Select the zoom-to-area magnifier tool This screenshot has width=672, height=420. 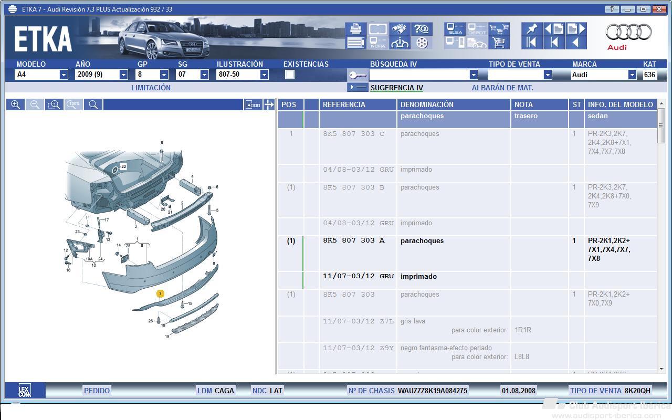click(54, 104)
